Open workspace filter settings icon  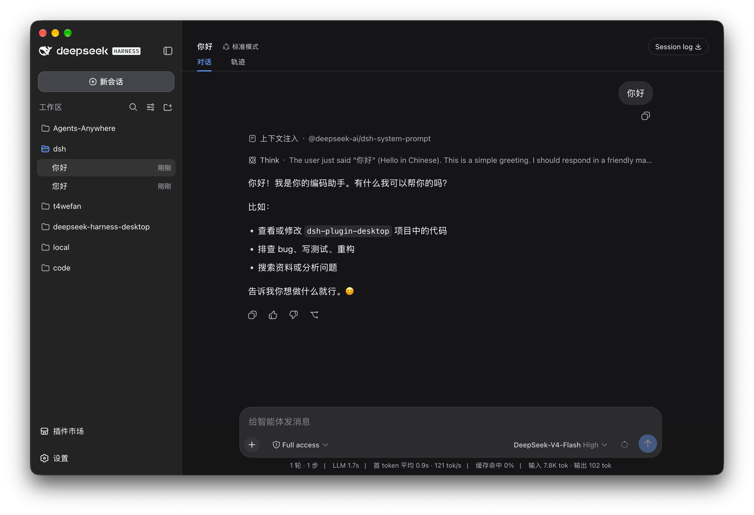tap(151, 107)
